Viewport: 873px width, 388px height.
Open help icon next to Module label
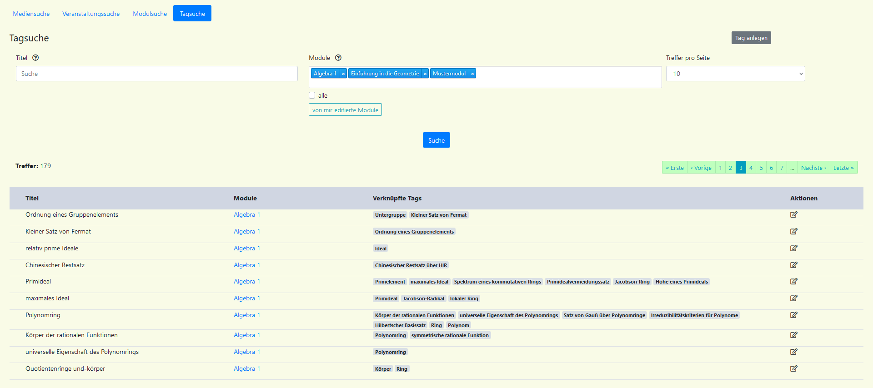pos(338,58)
